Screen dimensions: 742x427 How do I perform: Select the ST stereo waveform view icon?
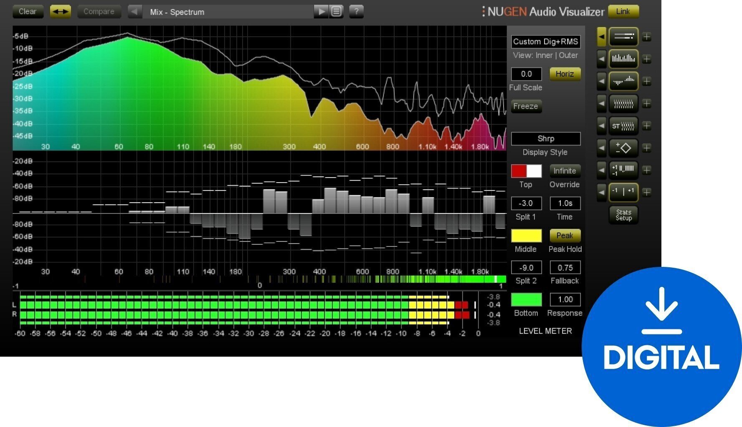click(623, 126)
